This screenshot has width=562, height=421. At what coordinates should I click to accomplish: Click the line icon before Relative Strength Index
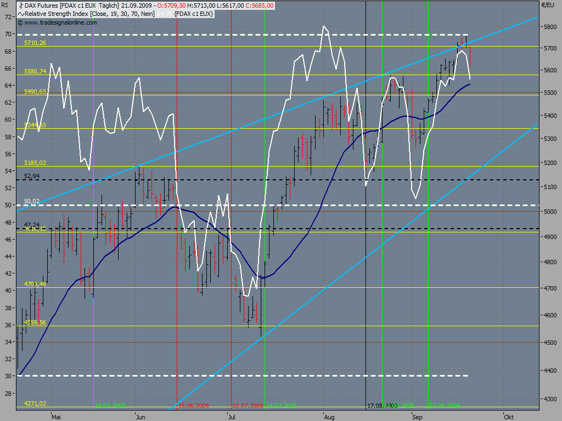point(21,14)
